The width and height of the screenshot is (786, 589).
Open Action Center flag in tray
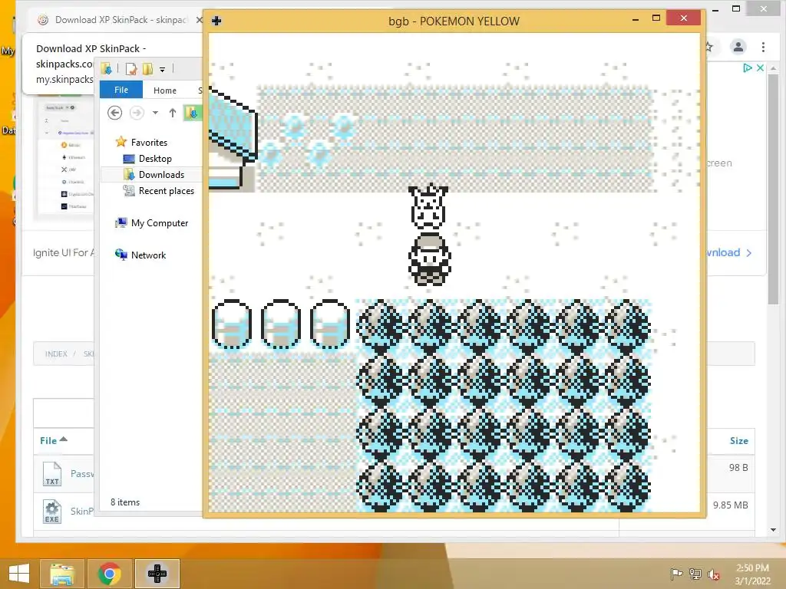[676, 574]
